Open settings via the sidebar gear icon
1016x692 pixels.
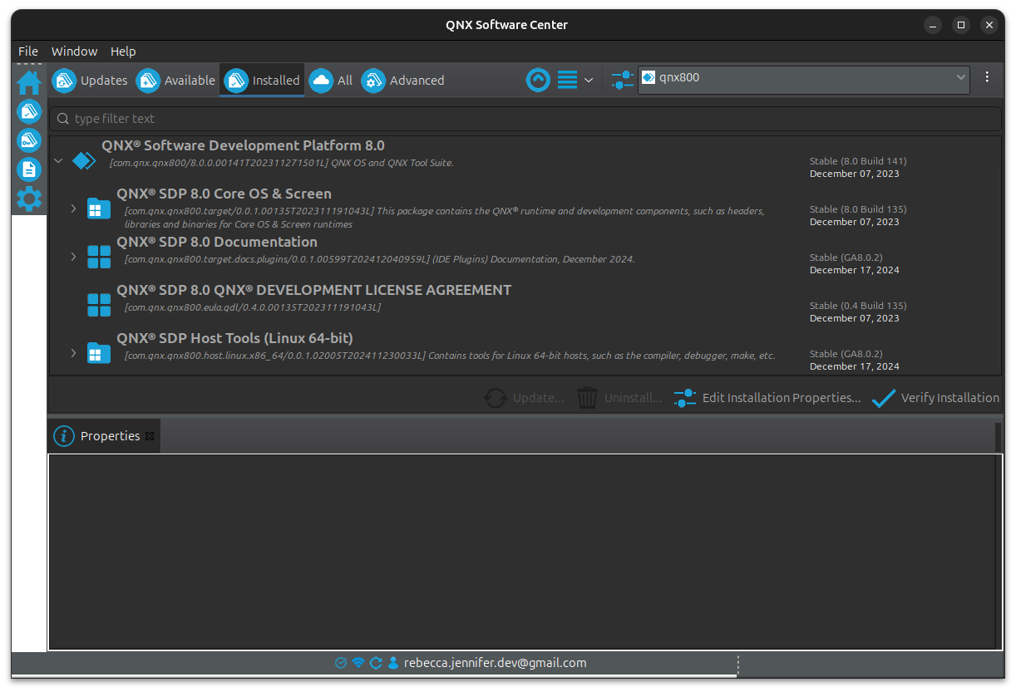point(29,199)
